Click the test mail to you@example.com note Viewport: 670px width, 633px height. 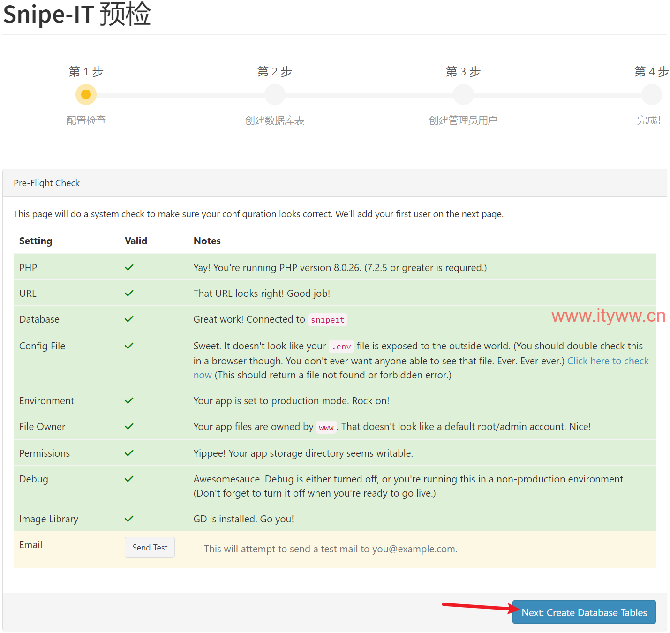pyautogui.click(x=331, y=549)
